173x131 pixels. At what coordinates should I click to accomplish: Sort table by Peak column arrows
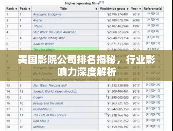tap(29, 9)
